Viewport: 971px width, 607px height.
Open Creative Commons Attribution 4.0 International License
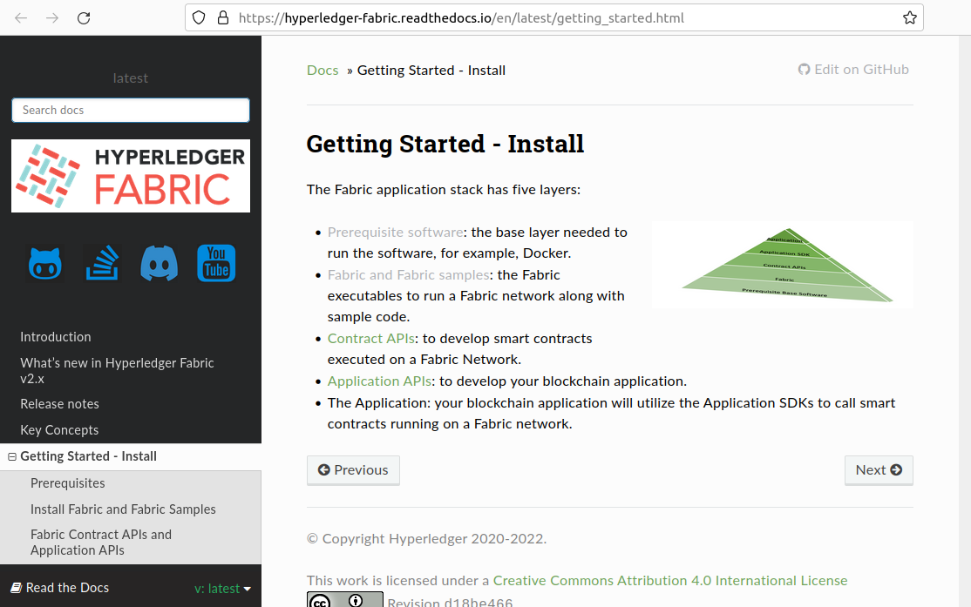(670, 580)
